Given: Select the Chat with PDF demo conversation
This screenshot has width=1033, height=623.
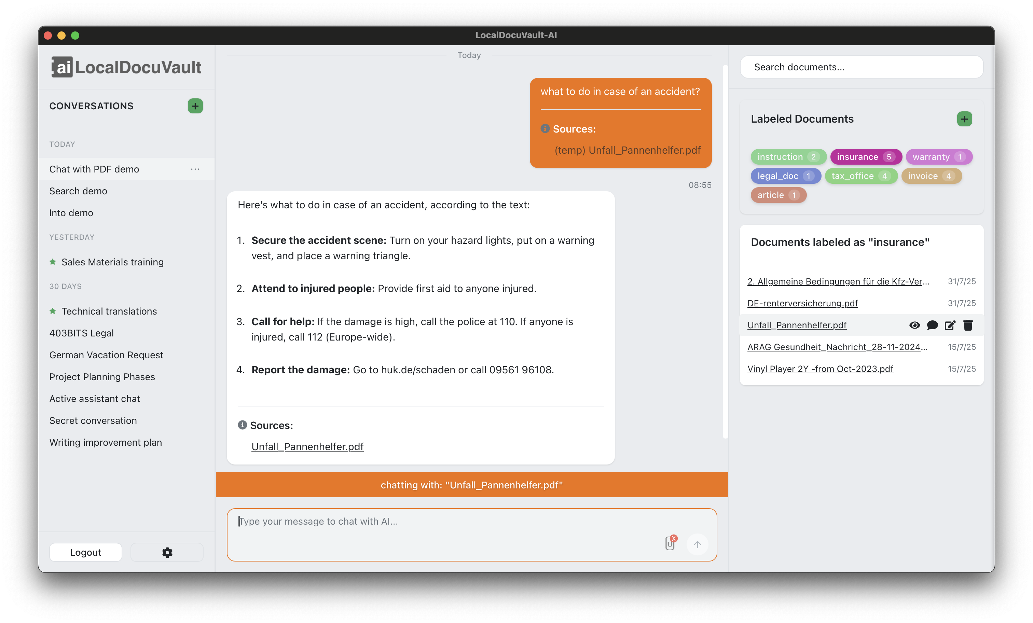Looking at the screenshot, I should (127, 169).
